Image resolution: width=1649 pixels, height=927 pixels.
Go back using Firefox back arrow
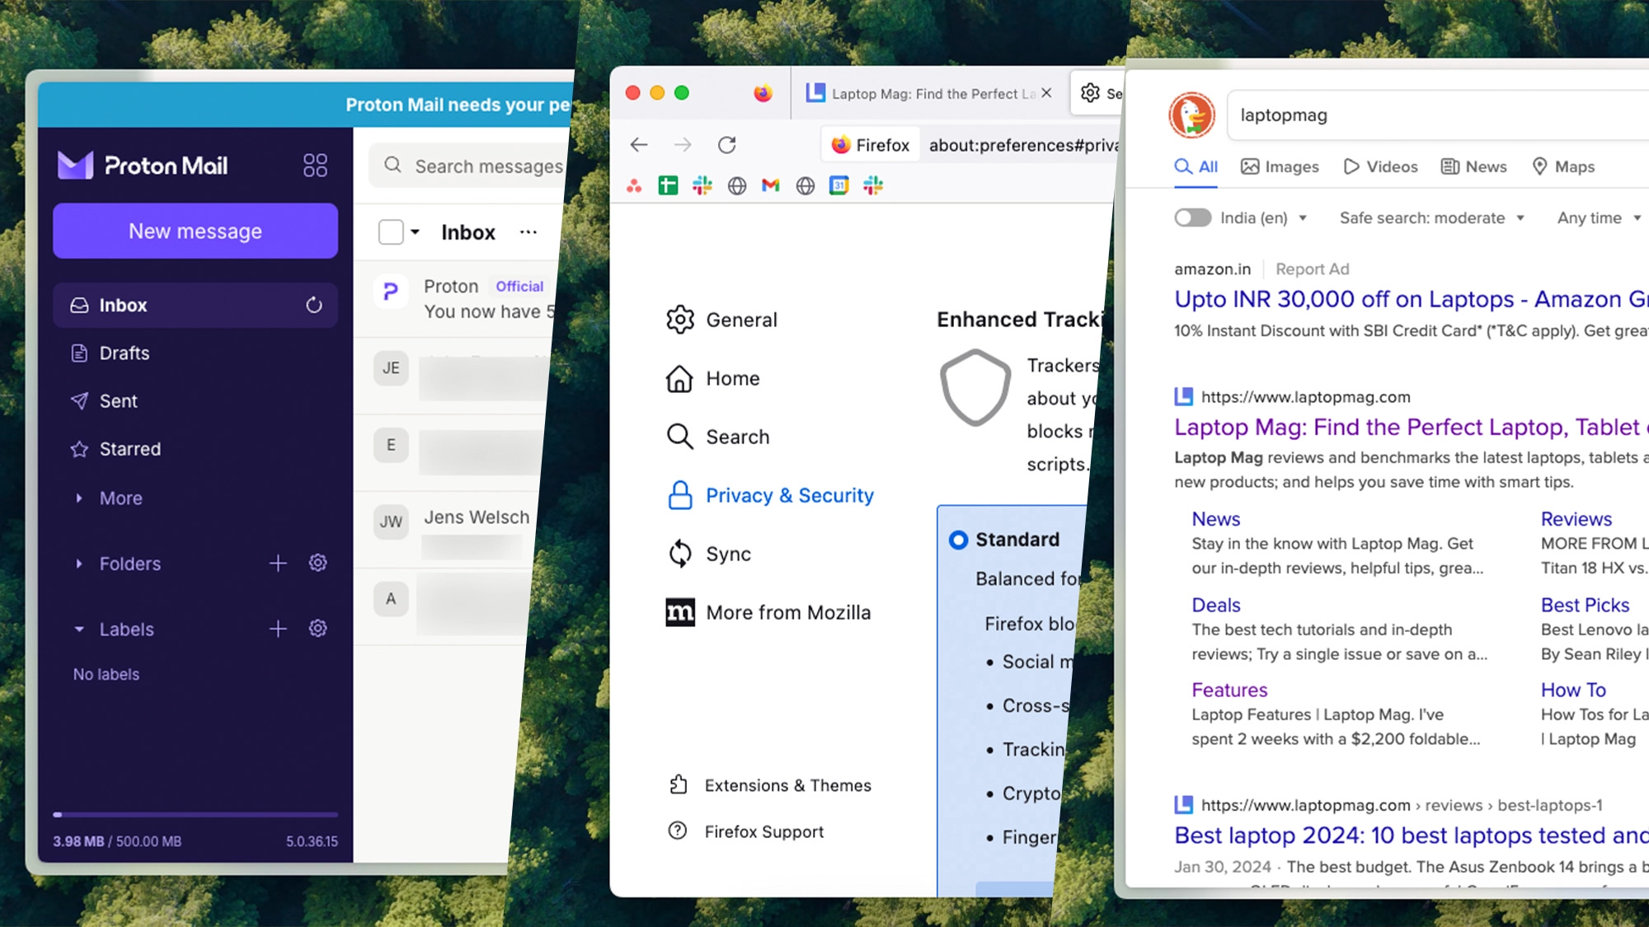click(x=639, y=145)
